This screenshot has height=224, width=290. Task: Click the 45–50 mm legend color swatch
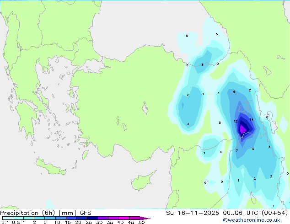(134, 218)
